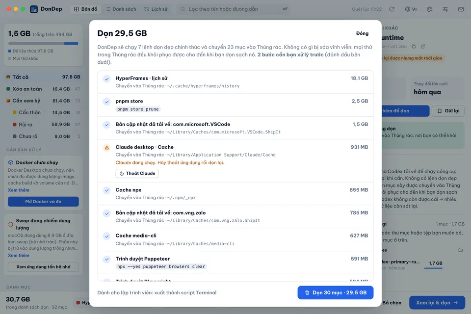Click the DonDep app logo

34,9
